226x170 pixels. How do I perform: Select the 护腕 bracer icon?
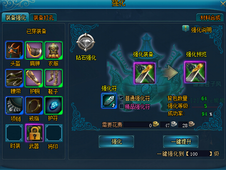coord(34,78)
